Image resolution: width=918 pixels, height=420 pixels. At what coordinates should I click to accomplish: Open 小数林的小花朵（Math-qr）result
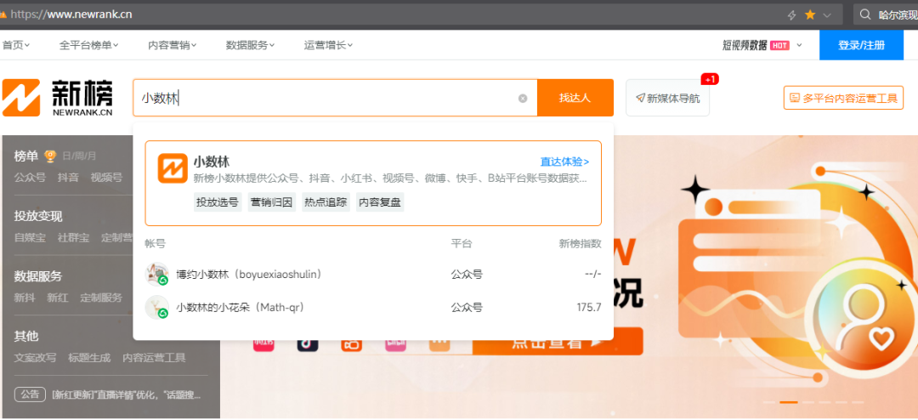[373, 308]
